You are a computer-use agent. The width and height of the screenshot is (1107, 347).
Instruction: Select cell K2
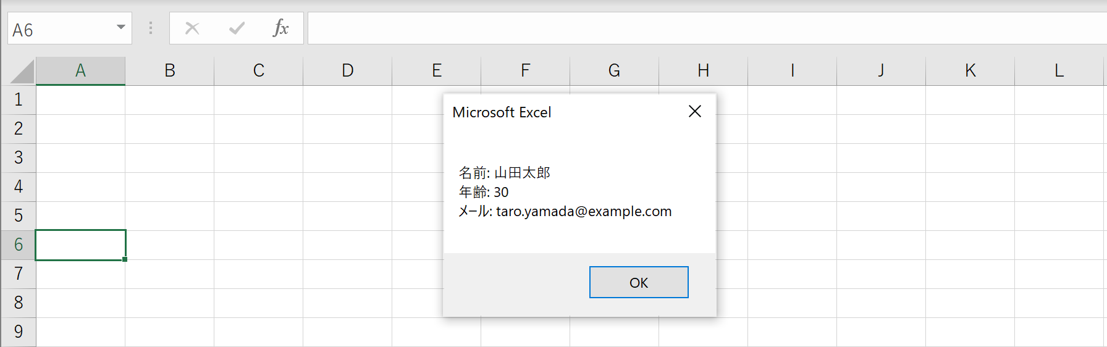[x=970, y=129]
